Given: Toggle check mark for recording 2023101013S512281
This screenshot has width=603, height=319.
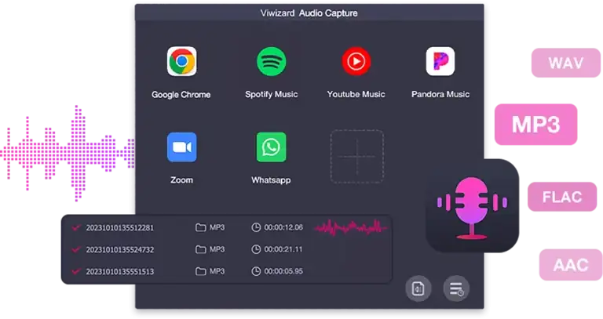Looking at the screenshot, I should click(x=75, y=227).
